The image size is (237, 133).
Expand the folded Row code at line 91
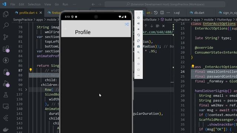pyautogui.click(x=26, y=90)
